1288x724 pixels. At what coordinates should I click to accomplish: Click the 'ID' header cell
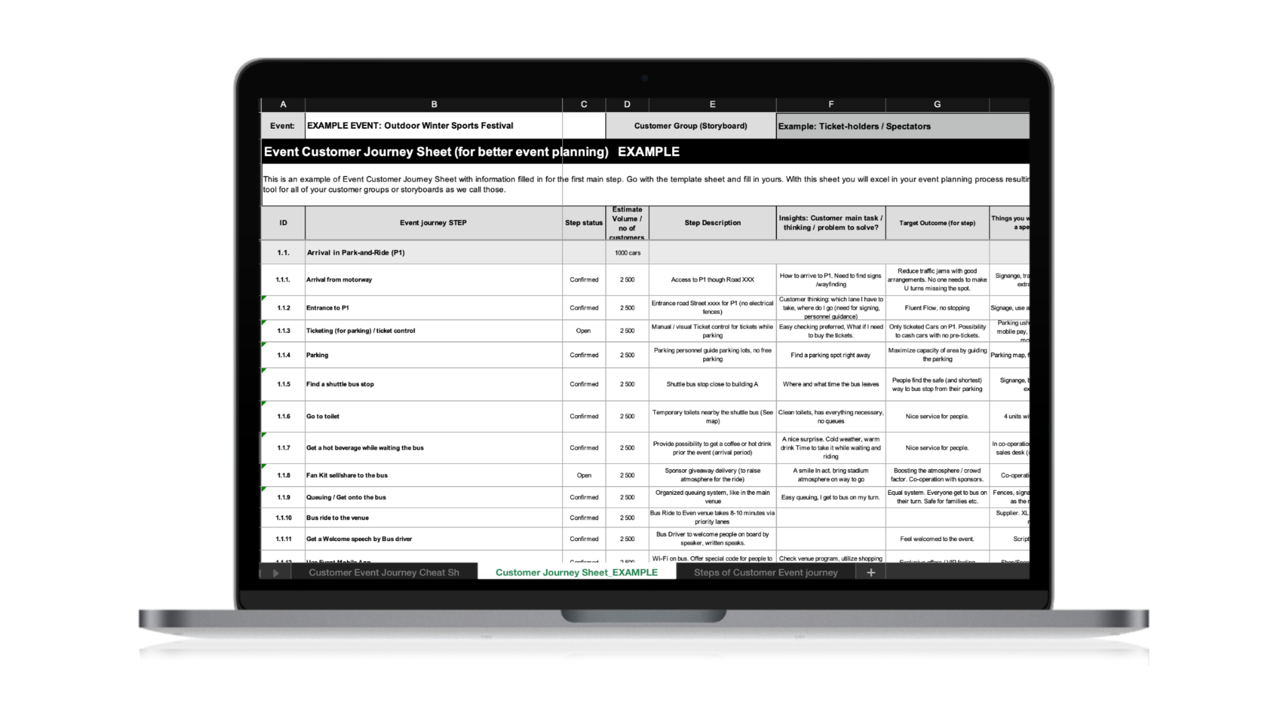click(283, 223)
